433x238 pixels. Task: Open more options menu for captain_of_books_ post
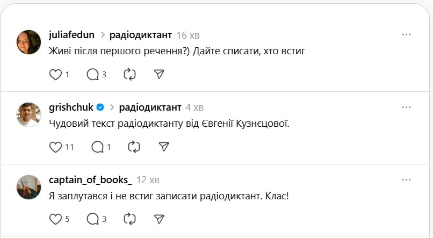tap(406, 179)
